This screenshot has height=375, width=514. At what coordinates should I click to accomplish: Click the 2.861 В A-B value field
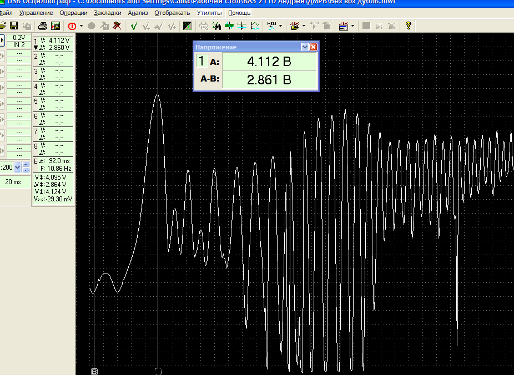click(x=269, y=79)
